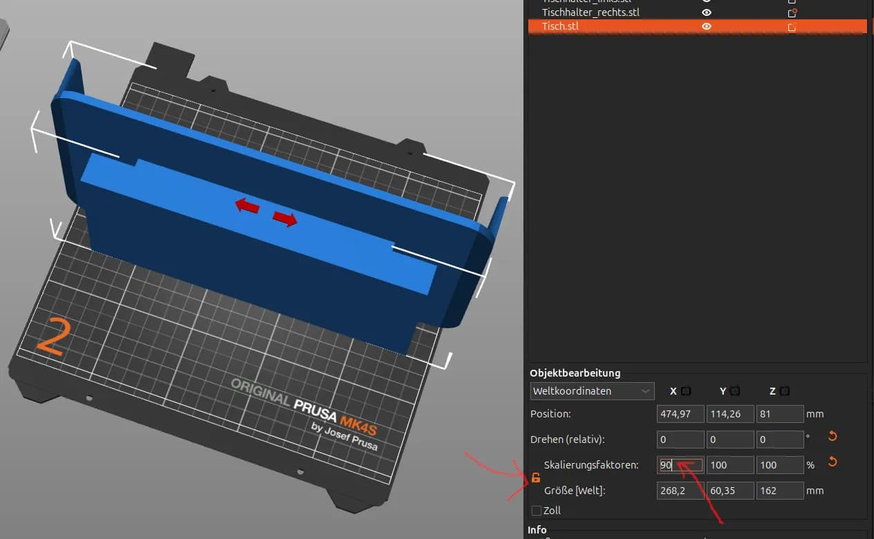This screenshot has height=539, width=874.
Task: Toggle visibility eye of Tisch.stl
Action: click(x=707, y=26)
